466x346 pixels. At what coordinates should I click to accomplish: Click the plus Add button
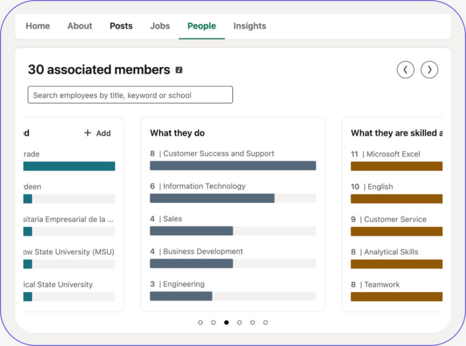[x=98, y=133]
